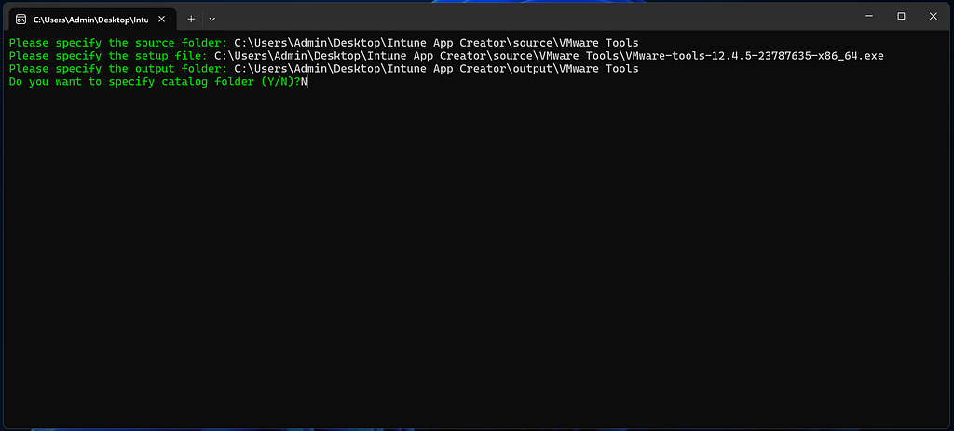Click the command prompt icon in the tab
The image size is (954, 431).
20,19
